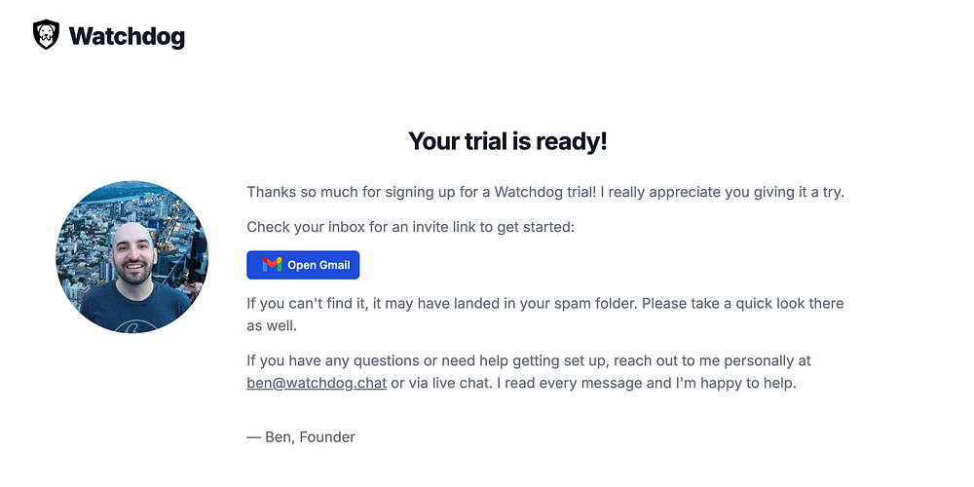Click the "Check your inbox" line

tap(410, 227)
